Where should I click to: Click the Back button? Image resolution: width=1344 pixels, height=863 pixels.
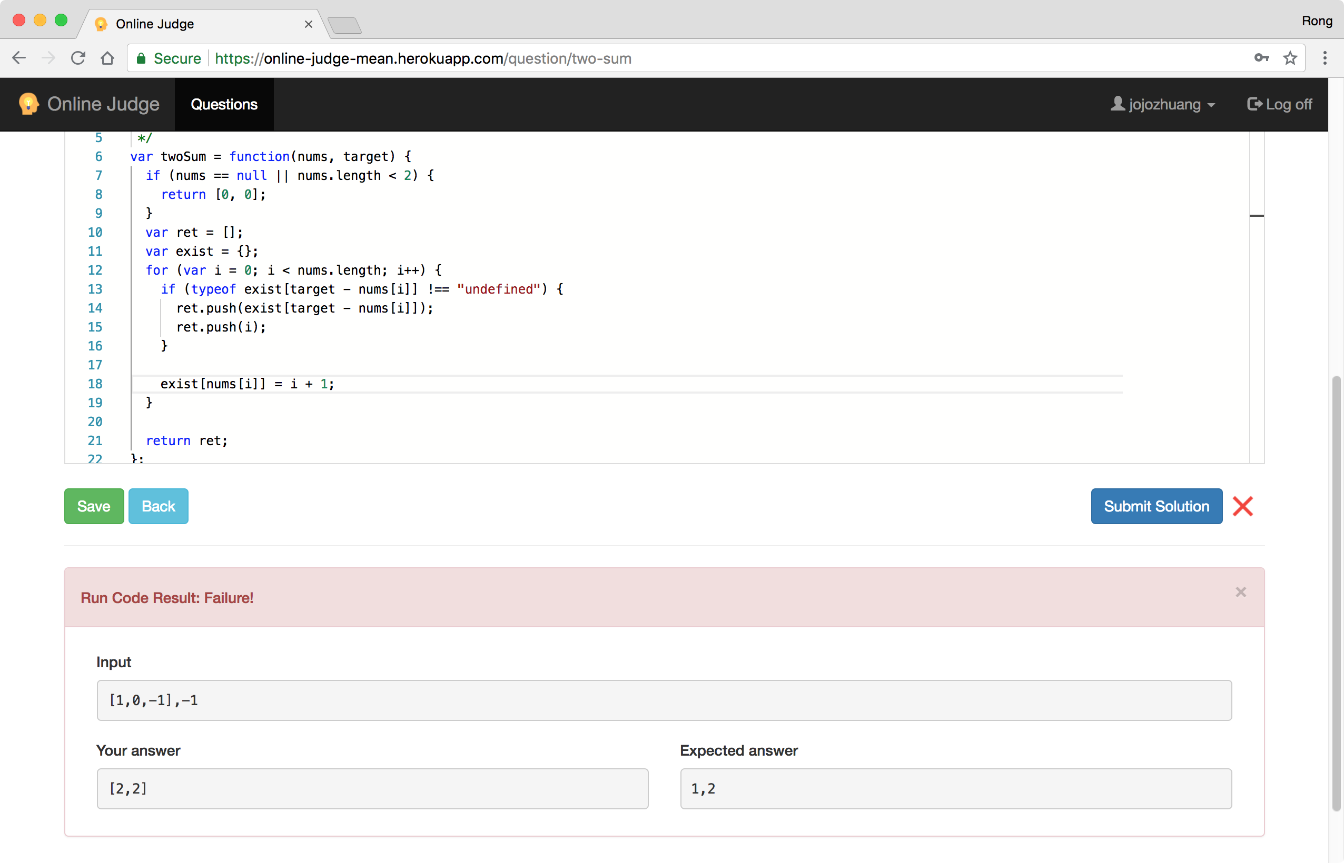[158, 506]
